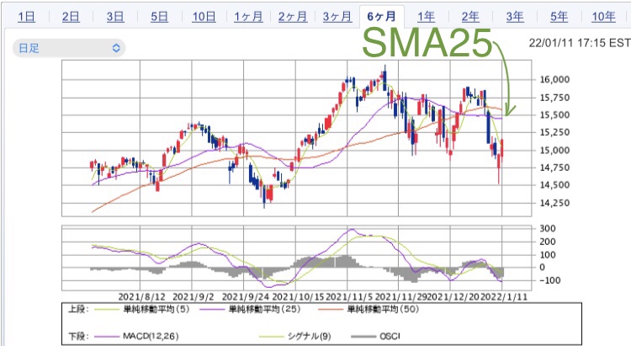
Task: Select the 2日 time range tab
Action: tap(72, 16)
